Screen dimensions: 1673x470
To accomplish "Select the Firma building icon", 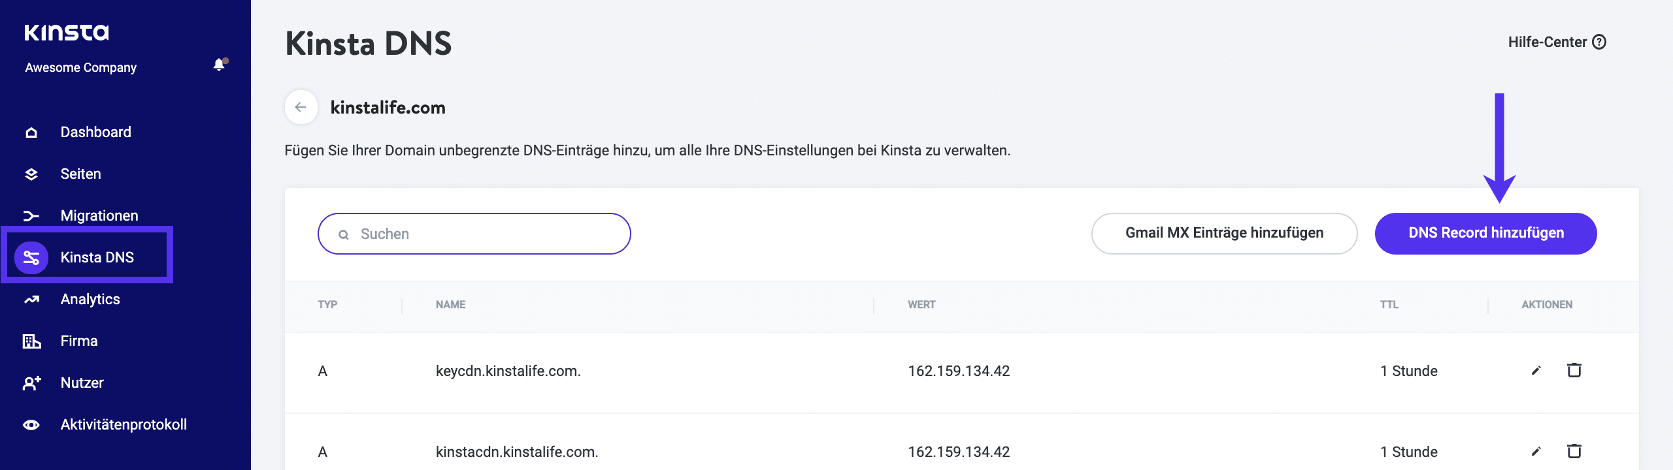I will [31, 340].
